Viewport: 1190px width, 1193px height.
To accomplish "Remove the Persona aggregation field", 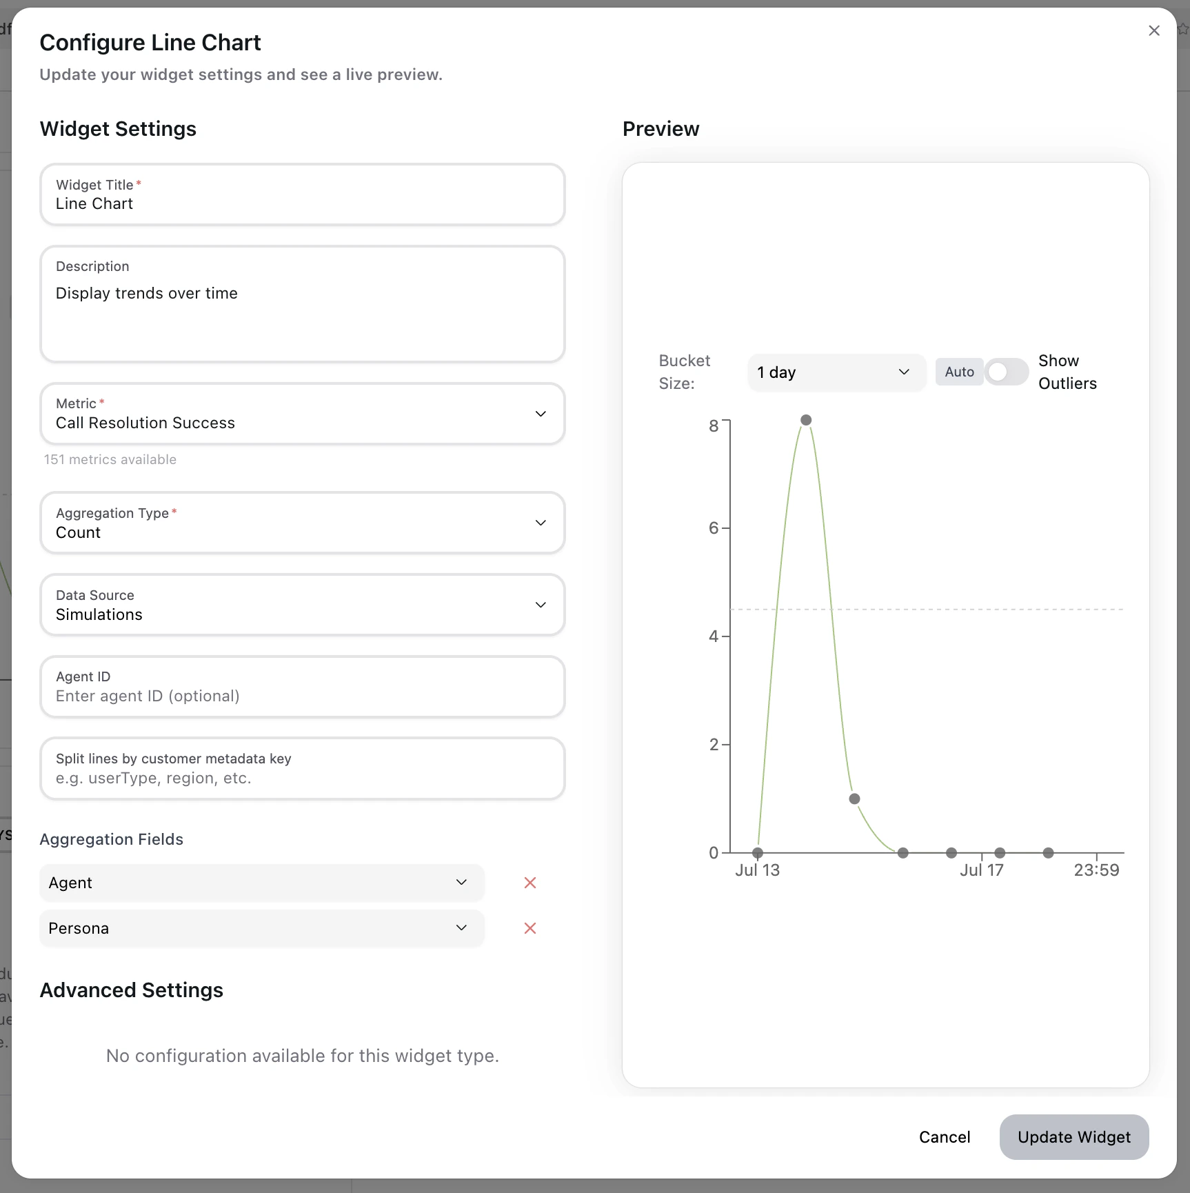I will (x=530, y=928).
